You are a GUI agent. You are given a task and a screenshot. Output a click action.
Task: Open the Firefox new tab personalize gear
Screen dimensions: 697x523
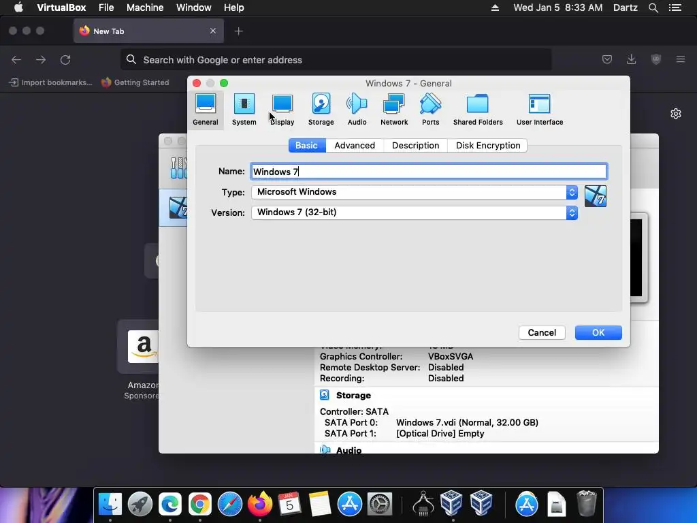click(676, 114)
